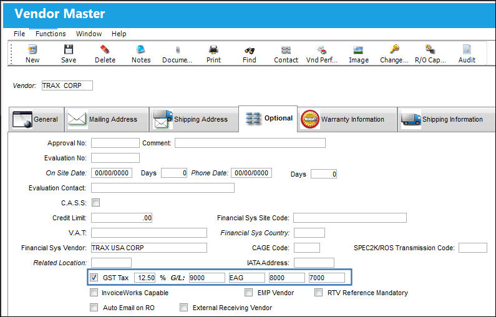Viewport: 496px width, 317px height.
Task: Switch to the Shipping Address tab
Action: 194,119
